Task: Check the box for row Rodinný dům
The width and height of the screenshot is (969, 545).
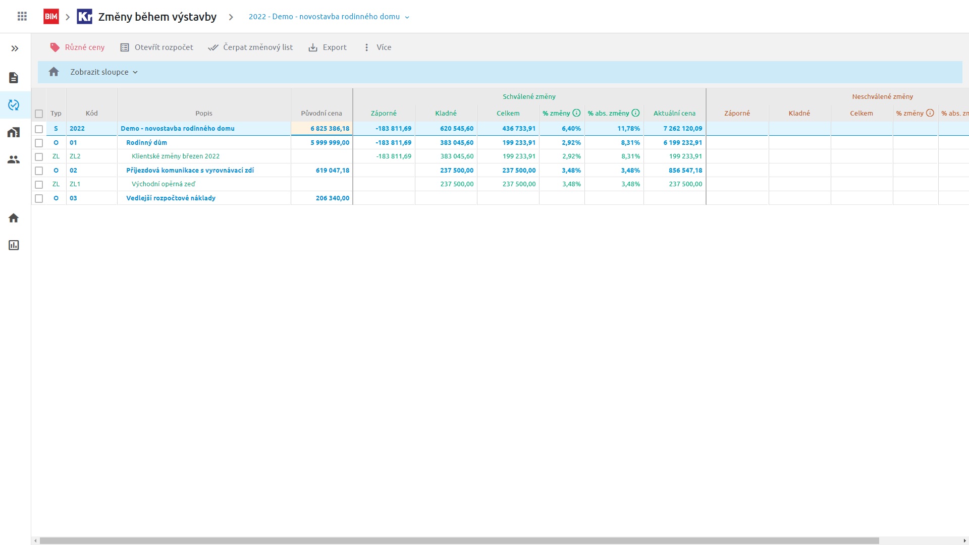Action: [39, 143]
